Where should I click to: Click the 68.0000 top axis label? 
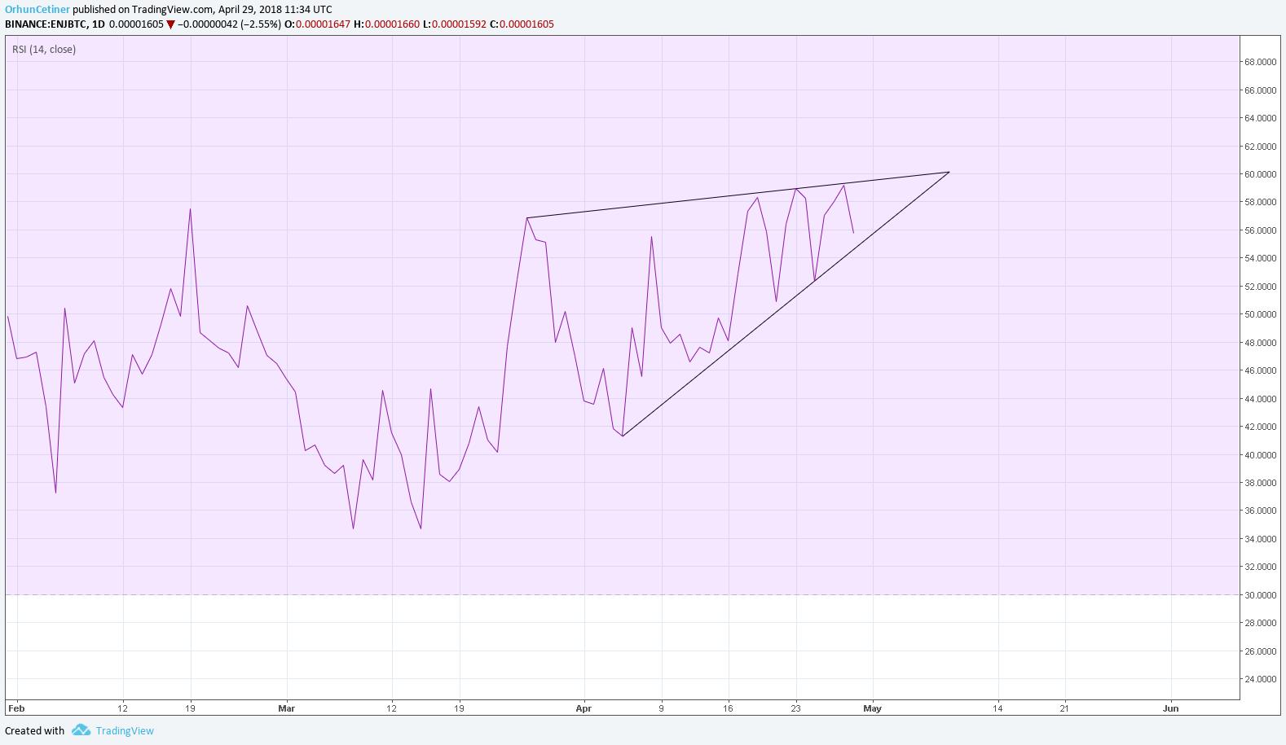pos(1260,62)
